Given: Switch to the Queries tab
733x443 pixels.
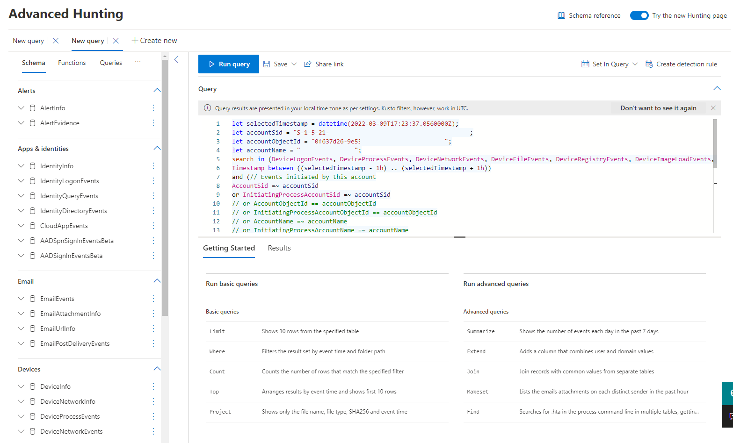Looking at the screenshot, I should pos(111,63).
